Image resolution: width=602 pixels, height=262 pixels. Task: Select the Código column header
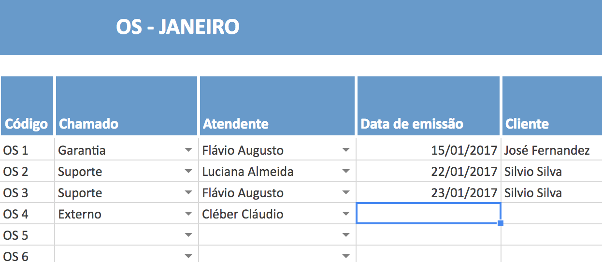(27, 106)
